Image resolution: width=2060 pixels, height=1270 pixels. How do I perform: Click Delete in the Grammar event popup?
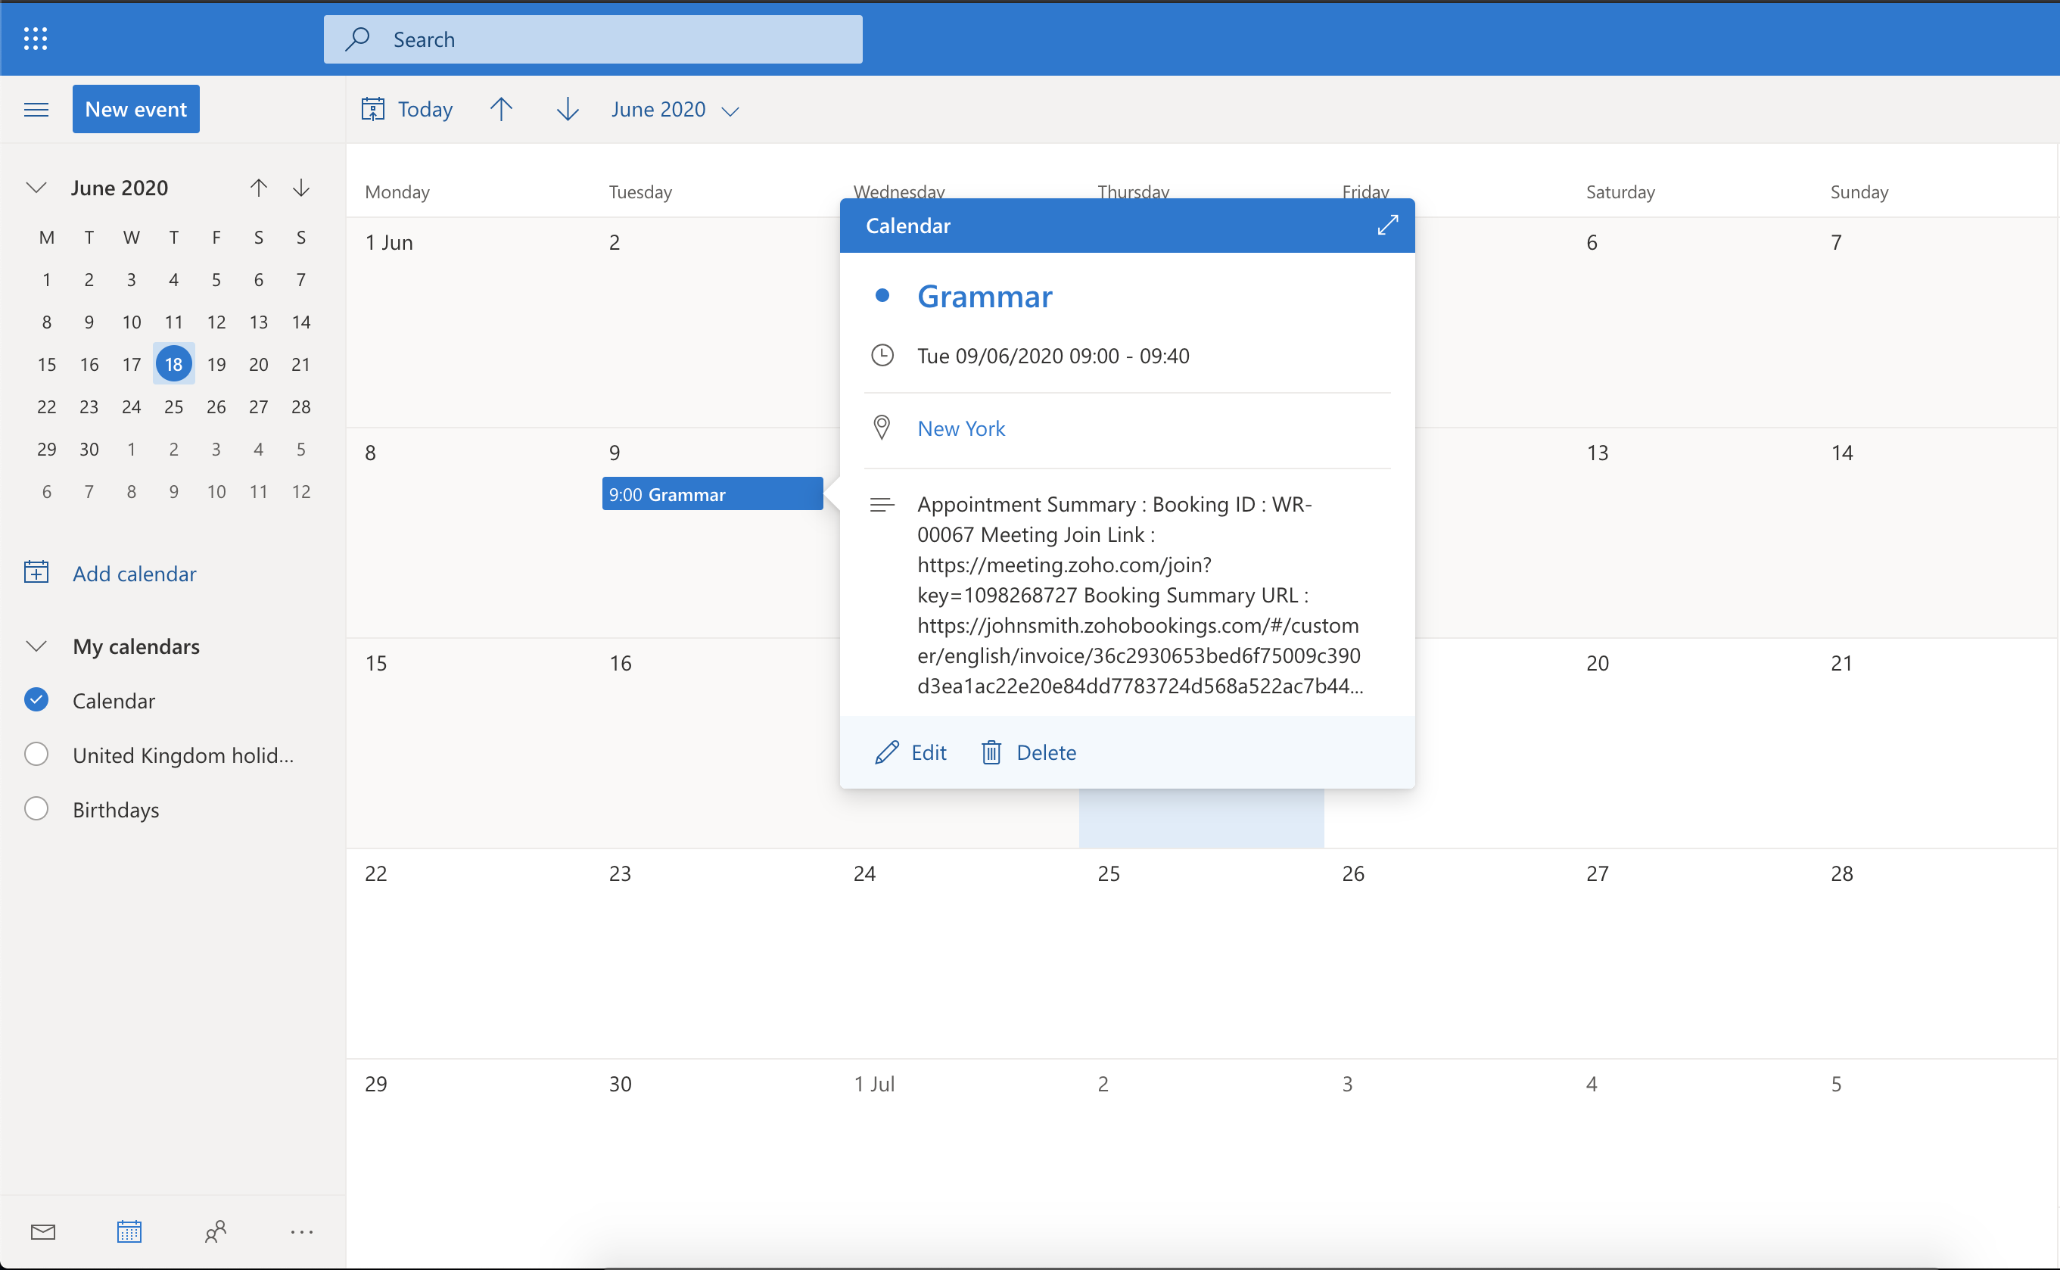coord(1029,752)
